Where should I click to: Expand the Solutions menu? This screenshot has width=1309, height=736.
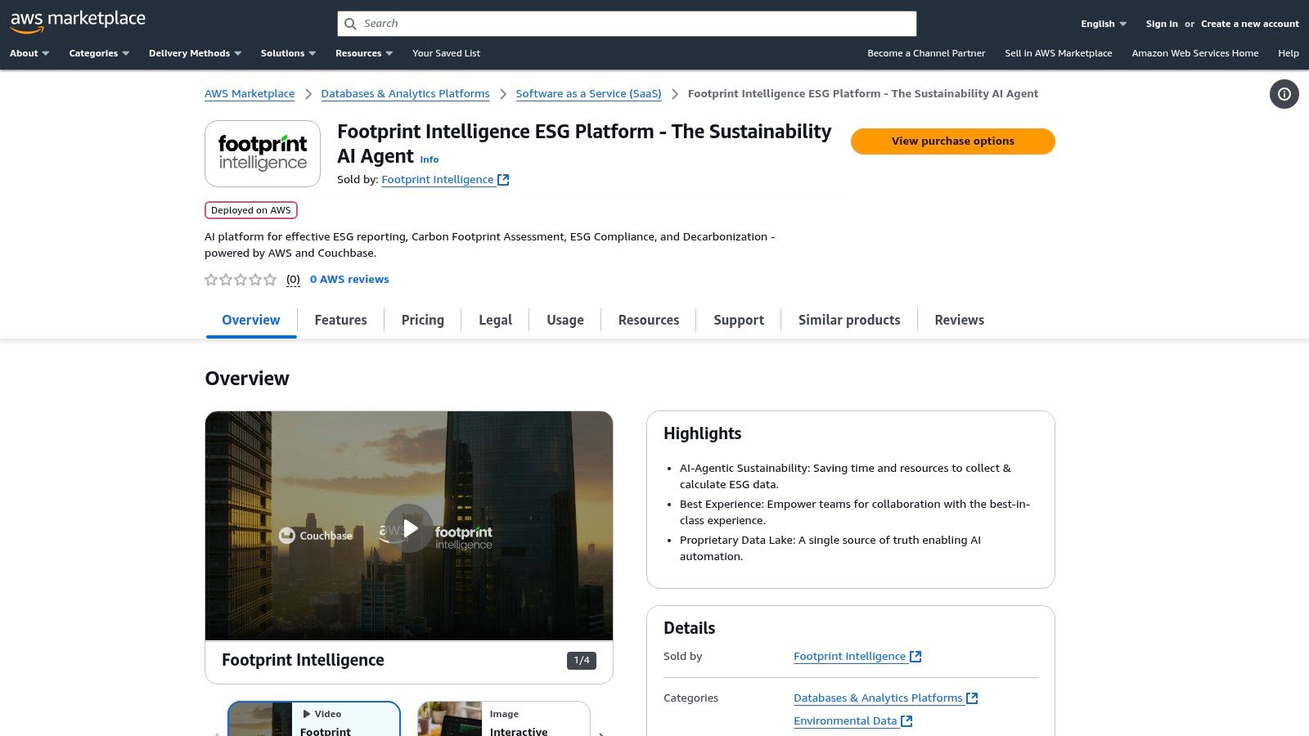tap(288, 53)
